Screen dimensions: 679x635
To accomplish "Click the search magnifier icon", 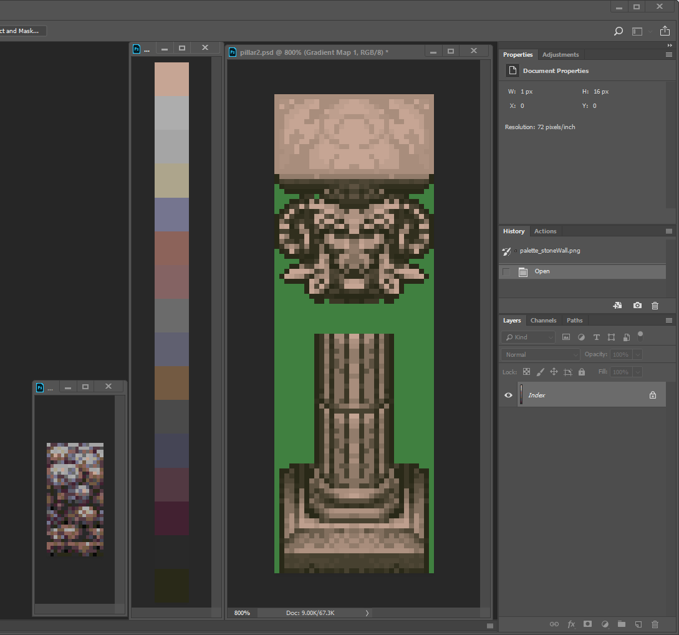I will (618, 31).
